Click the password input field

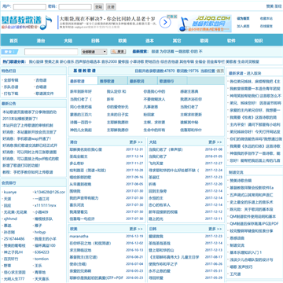(x=75, y=7)
